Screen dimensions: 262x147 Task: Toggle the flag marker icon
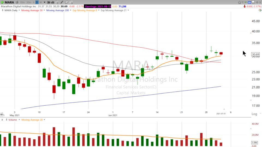pyautogui.click(x=243, y=2)
